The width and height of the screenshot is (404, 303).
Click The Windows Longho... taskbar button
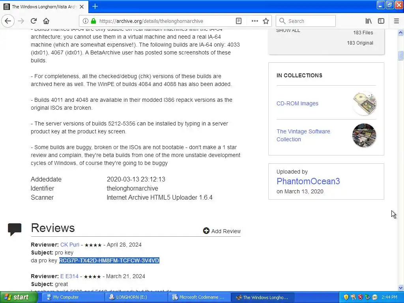click(x=263, y=297)
